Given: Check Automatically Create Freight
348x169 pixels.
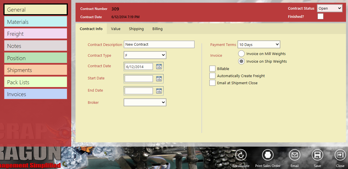Looking at the screenshot, I should [212, 76].
